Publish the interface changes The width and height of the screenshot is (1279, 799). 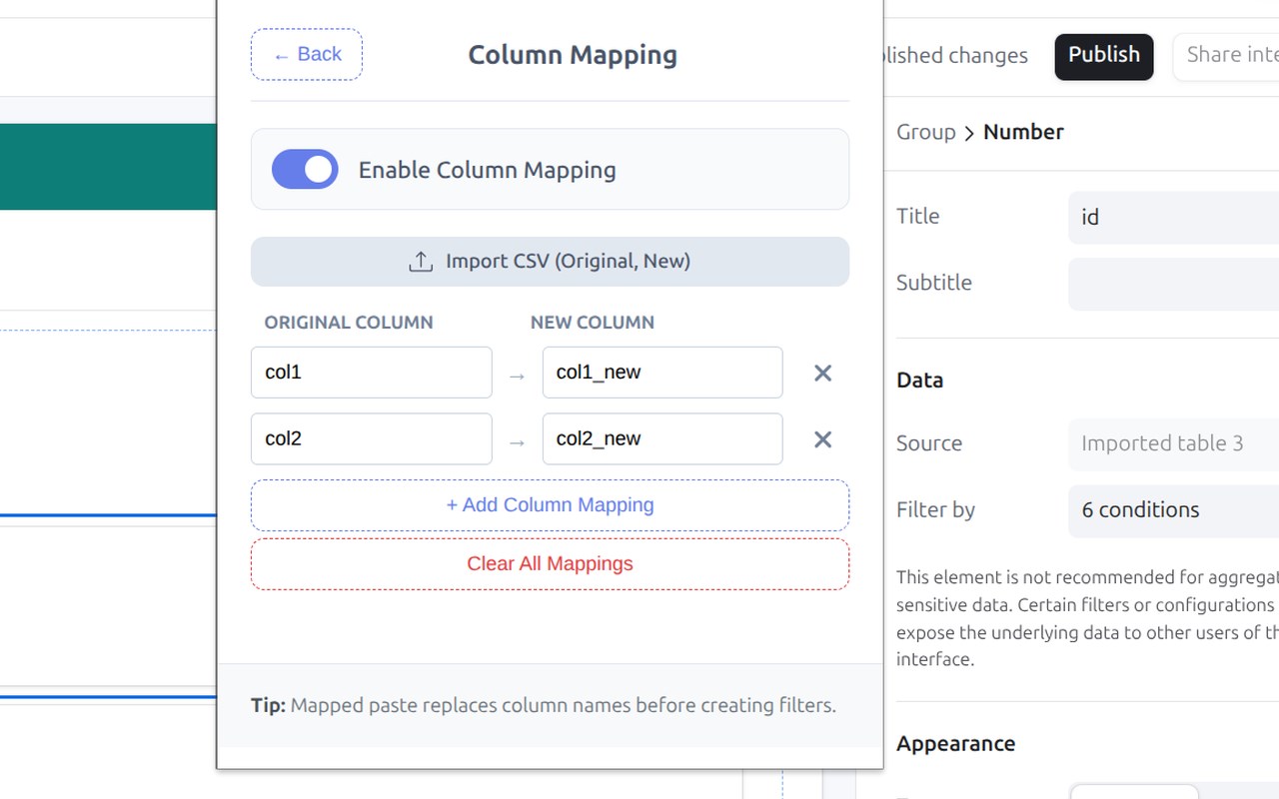coord(1104,56)
